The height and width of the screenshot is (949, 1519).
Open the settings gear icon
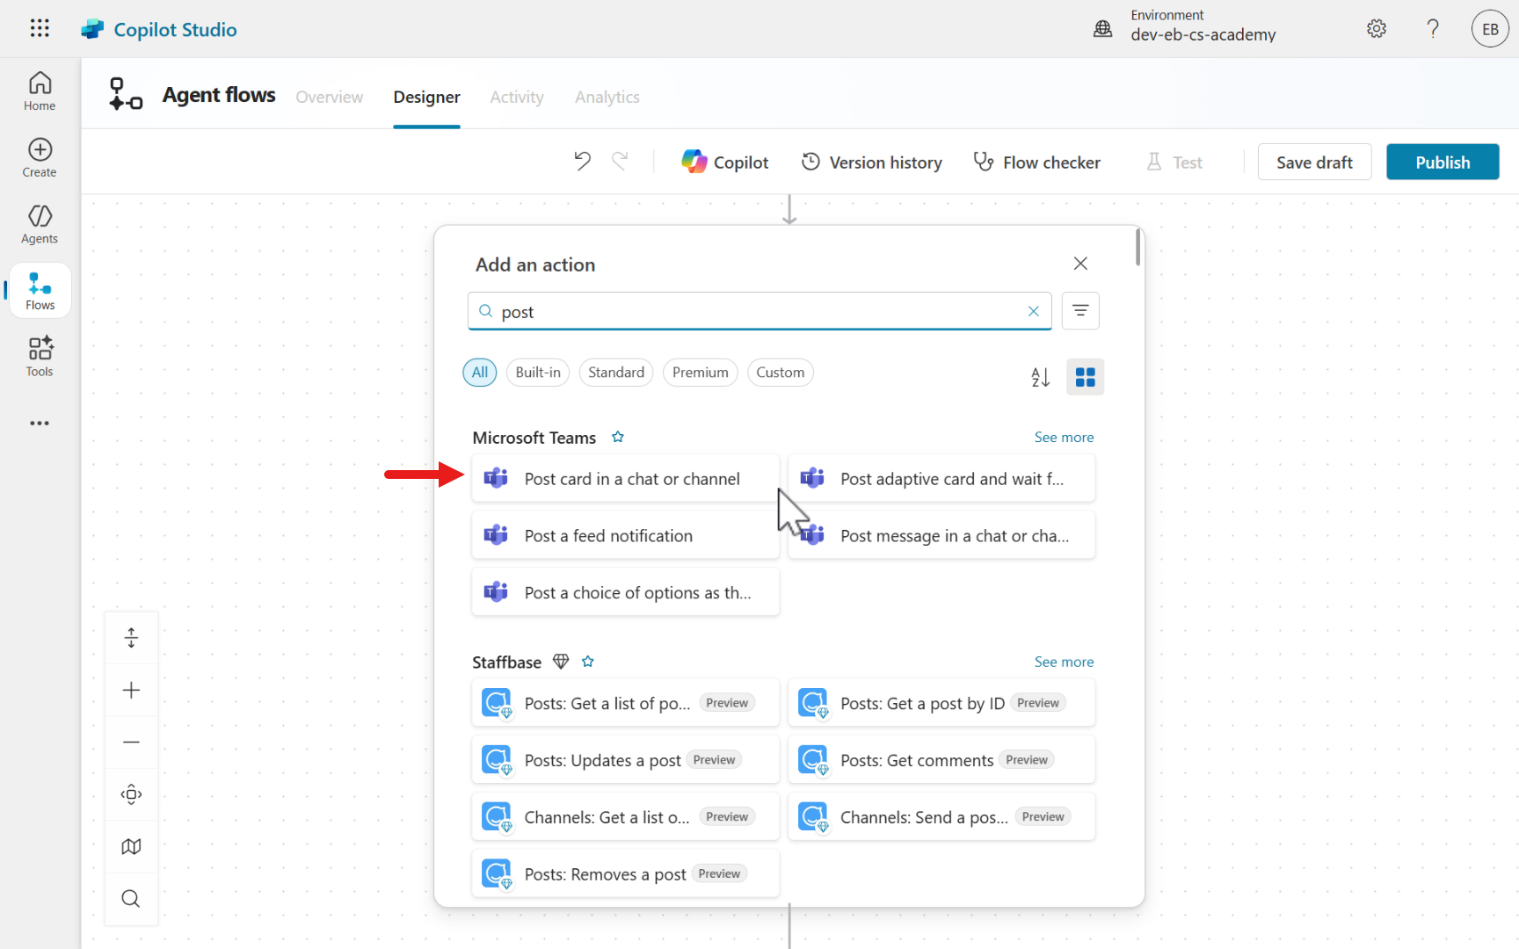point(1377,29)
